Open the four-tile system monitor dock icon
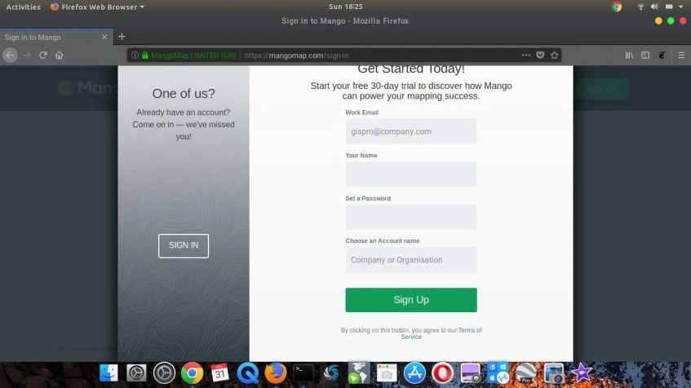691x388 pixels. (498, 373)
